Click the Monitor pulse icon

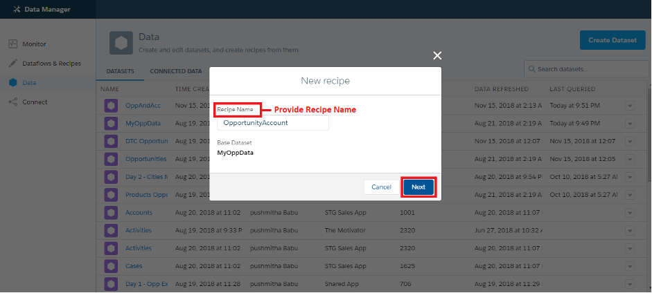point(13,44)
